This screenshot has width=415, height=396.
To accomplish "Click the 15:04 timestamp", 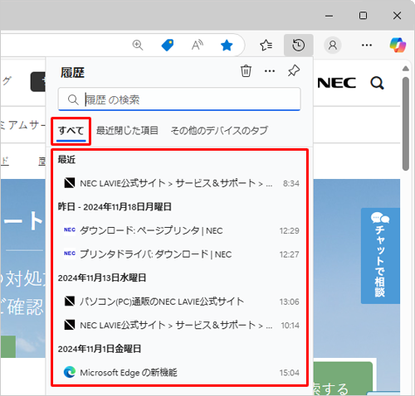I will point(289,373).
